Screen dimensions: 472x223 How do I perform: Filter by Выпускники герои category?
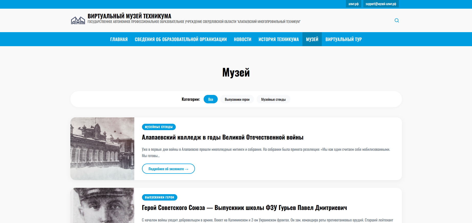[237, 99]
